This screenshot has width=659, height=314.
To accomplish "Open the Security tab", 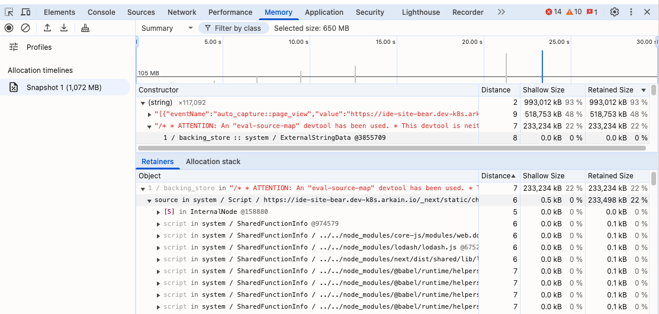I will 370,12.
